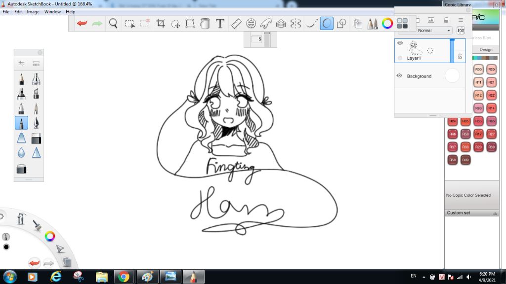Toggle the Symmetry tool
The height and width of the screenshot is (284, 506).
click(295, 23)
